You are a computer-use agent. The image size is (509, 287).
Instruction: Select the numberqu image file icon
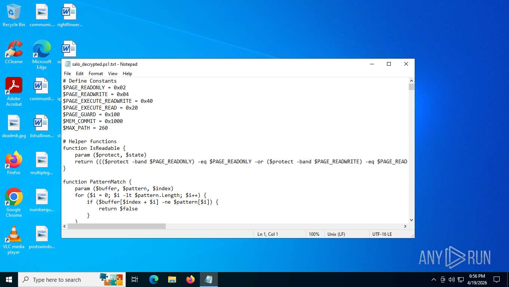coord(42,200)
